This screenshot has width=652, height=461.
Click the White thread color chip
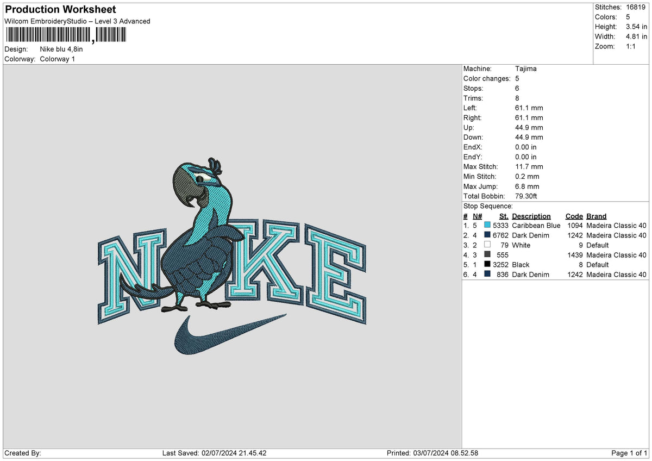click(486, 245)
